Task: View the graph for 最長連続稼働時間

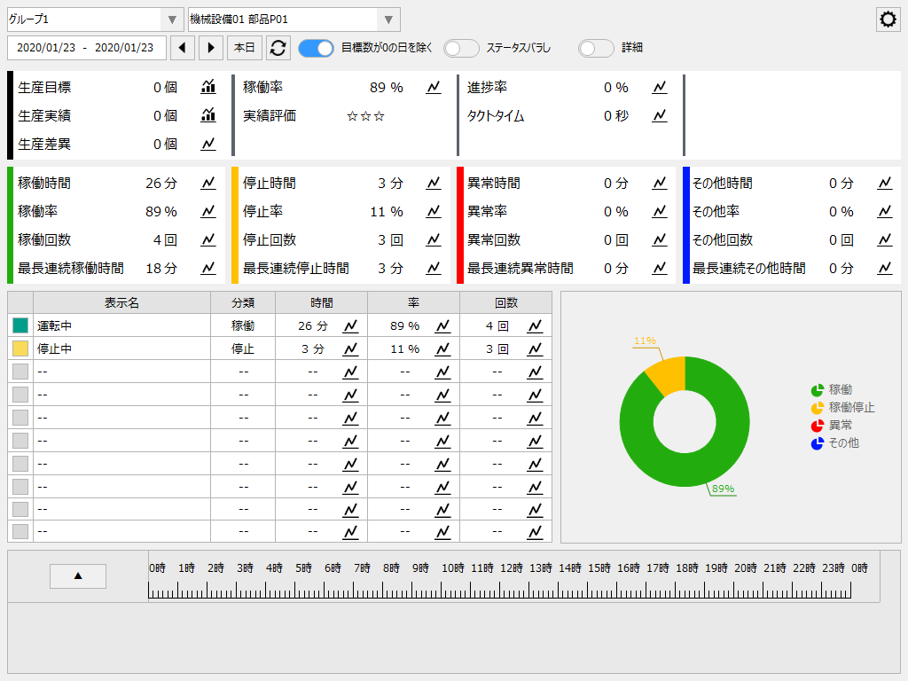Action: pos(207,269)
